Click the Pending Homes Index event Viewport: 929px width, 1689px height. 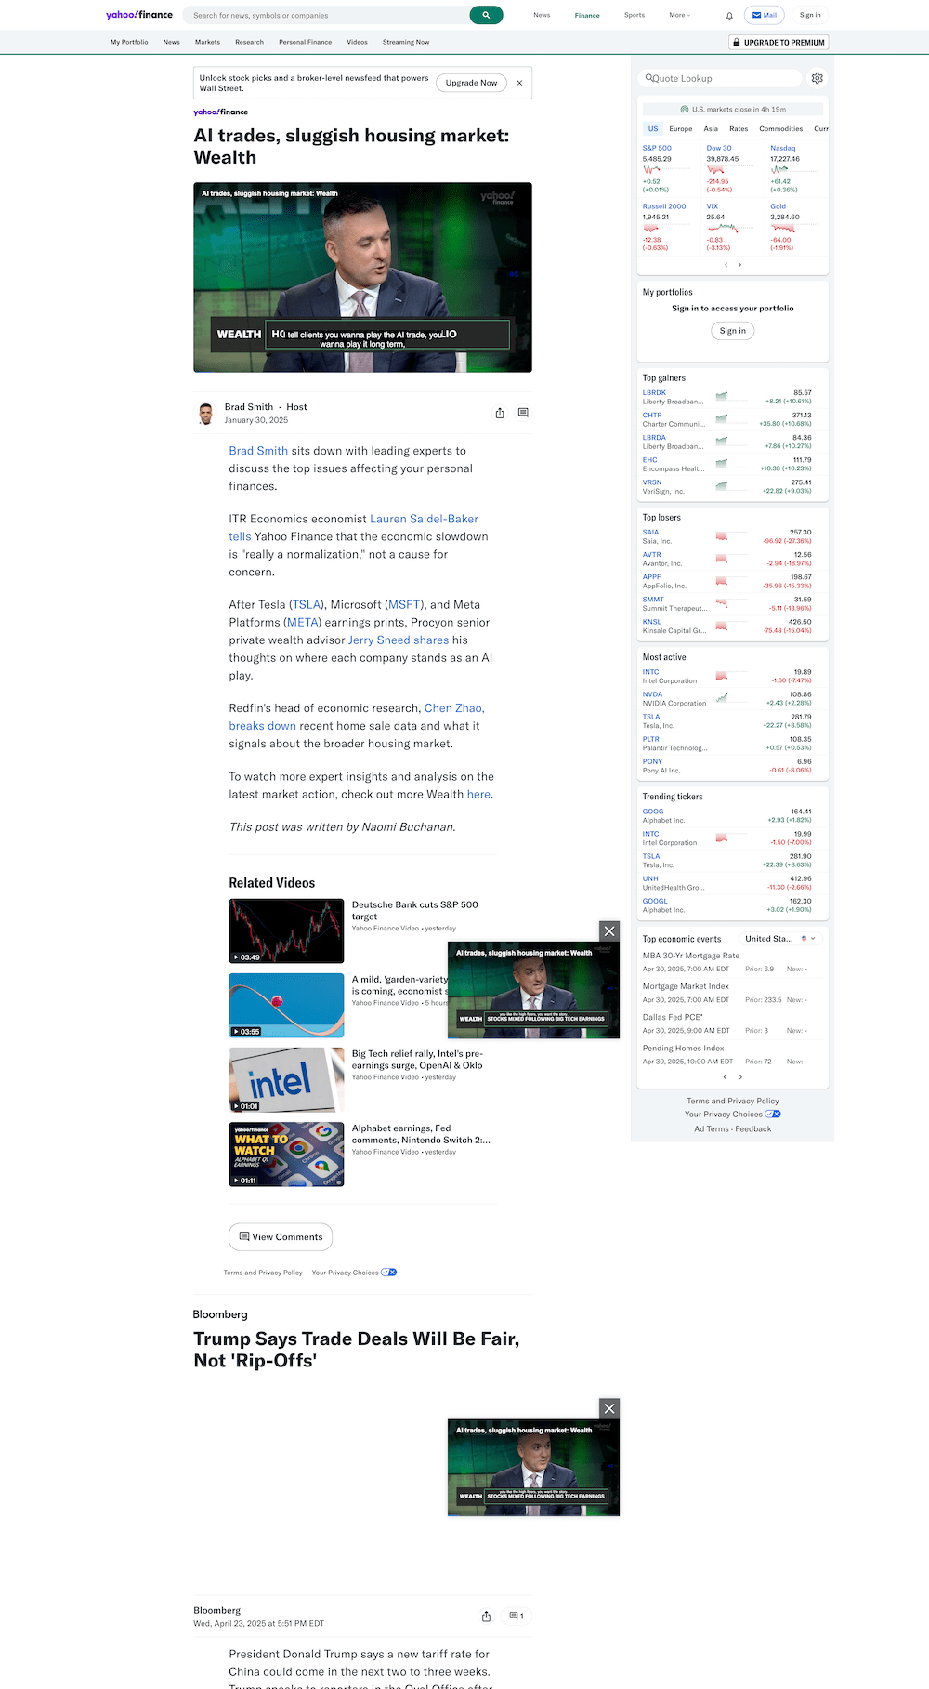(x=684, y=1049)
